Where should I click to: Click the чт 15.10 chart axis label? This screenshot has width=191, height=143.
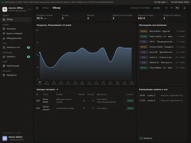(89, 83)
